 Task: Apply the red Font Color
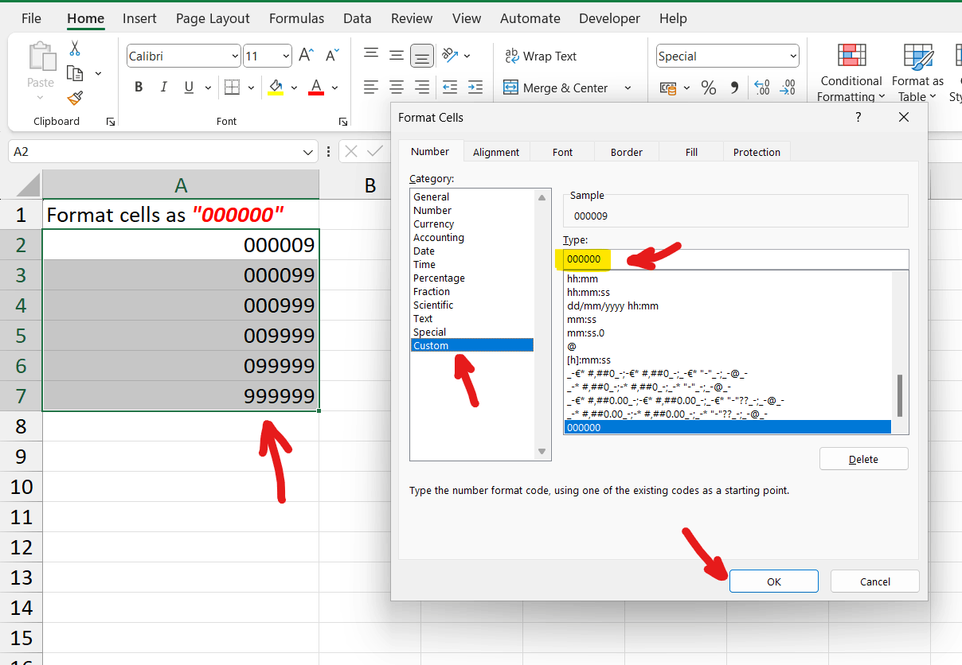316,87
